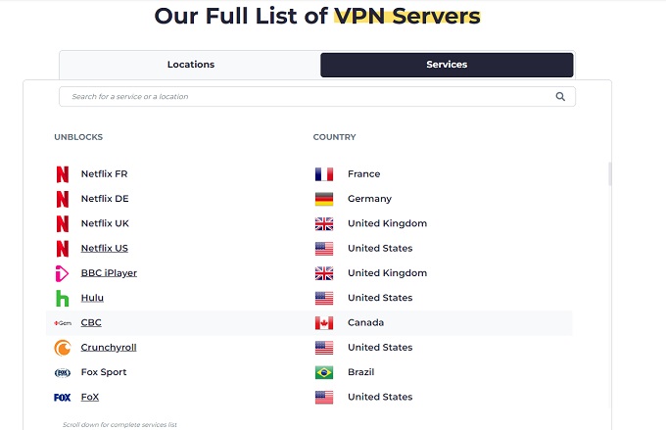The image size is (666, 430).
Task: Click the Fox Sport service name
Action: 104,372
